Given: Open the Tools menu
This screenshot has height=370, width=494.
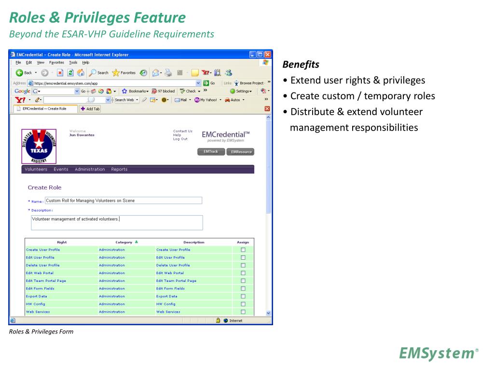Looking at the screenshot, I should pos(73,63).
